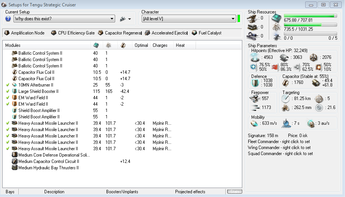
Task: Click the targeting range icon
Action: pos(285,99)
